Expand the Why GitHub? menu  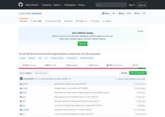click(x=33, y=5)
